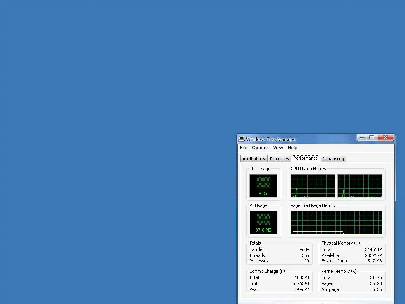Click the Nonpaged label
Screen dimensions: 405x304
331,289
